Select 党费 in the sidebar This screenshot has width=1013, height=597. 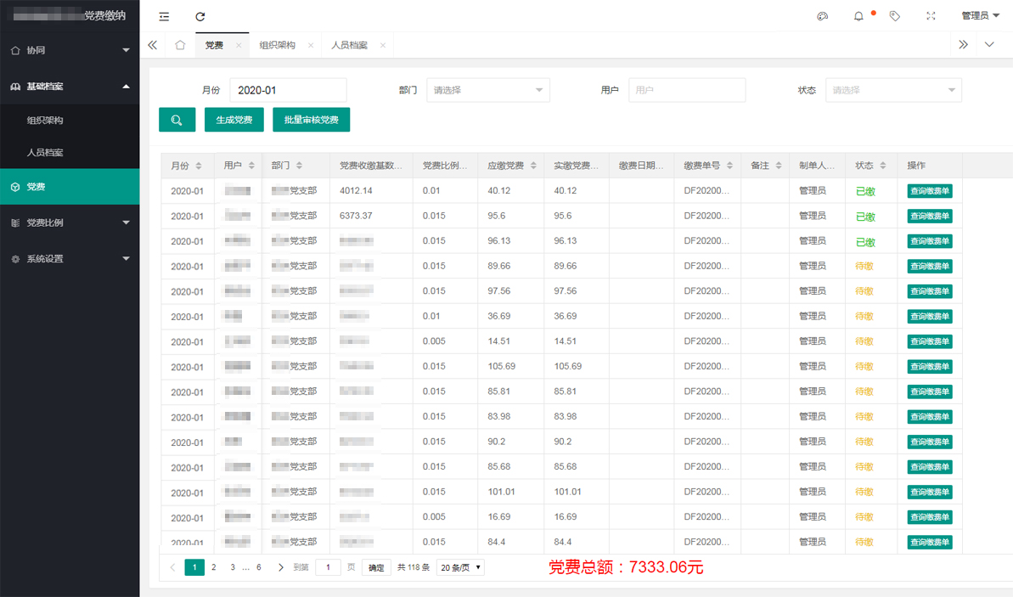70,187
